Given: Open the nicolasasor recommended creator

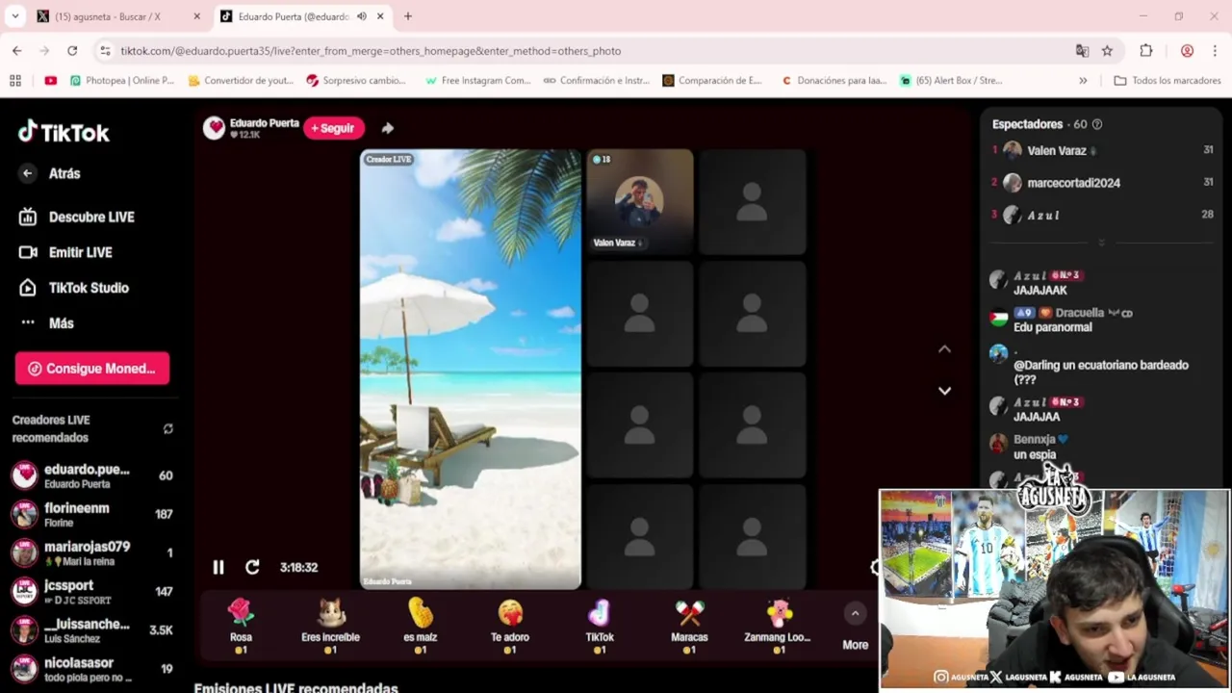Looking at the screenshot, I should pyautogui.click(x=92, y=668).
